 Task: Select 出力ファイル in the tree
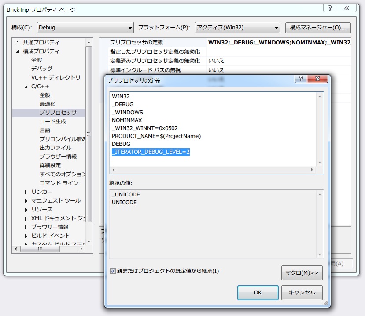[x=55, y=148]
